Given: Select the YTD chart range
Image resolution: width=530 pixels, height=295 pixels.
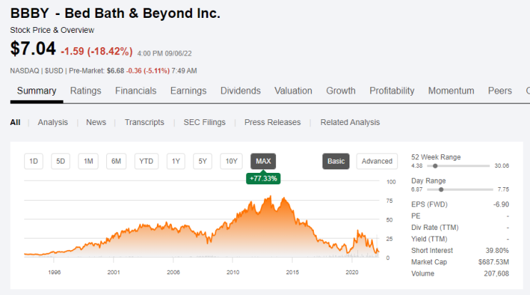Looking at the screenshot, I should [146, 161].
